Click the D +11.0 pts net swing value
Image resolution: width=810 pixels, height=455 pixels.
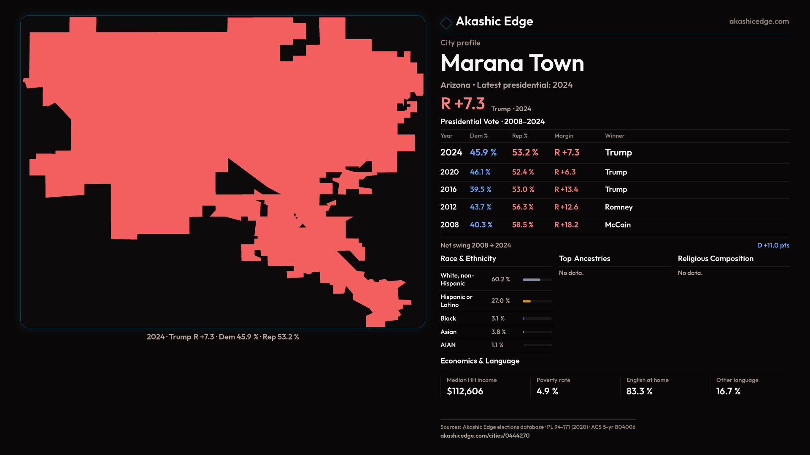coord(773,245)
